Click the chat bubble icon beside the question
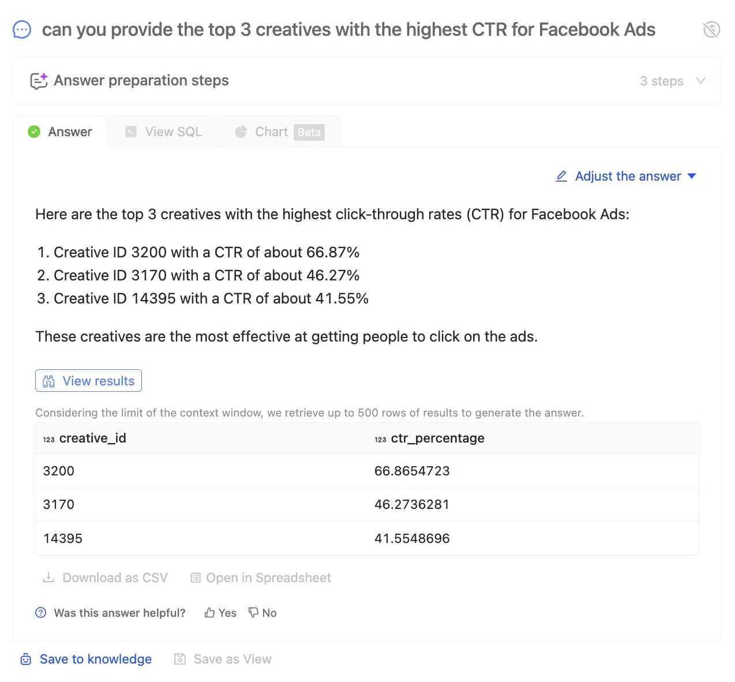The image size is (735, 682). pyautogui.click(x=22, y=29)
